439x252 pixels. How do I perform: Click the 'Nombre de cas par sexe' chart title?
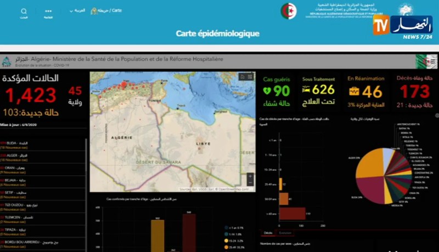[x=285, y=244]
